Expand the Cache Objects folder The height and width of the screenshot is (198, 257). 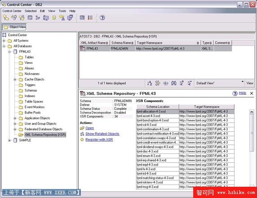click(x=15, y=80)
